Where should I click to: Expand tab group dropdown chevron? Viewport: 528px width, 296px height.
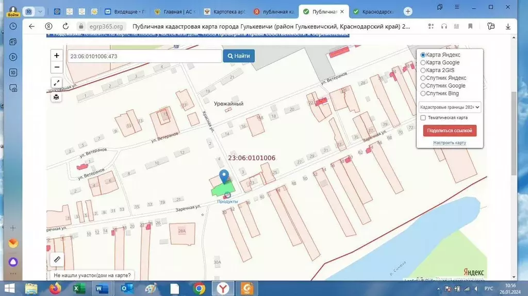point(40,11)
